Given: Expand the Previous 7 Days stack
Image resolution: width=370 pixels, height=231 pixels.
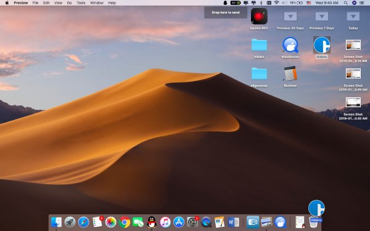Looking at the screenshot, I should pos(322,17).
